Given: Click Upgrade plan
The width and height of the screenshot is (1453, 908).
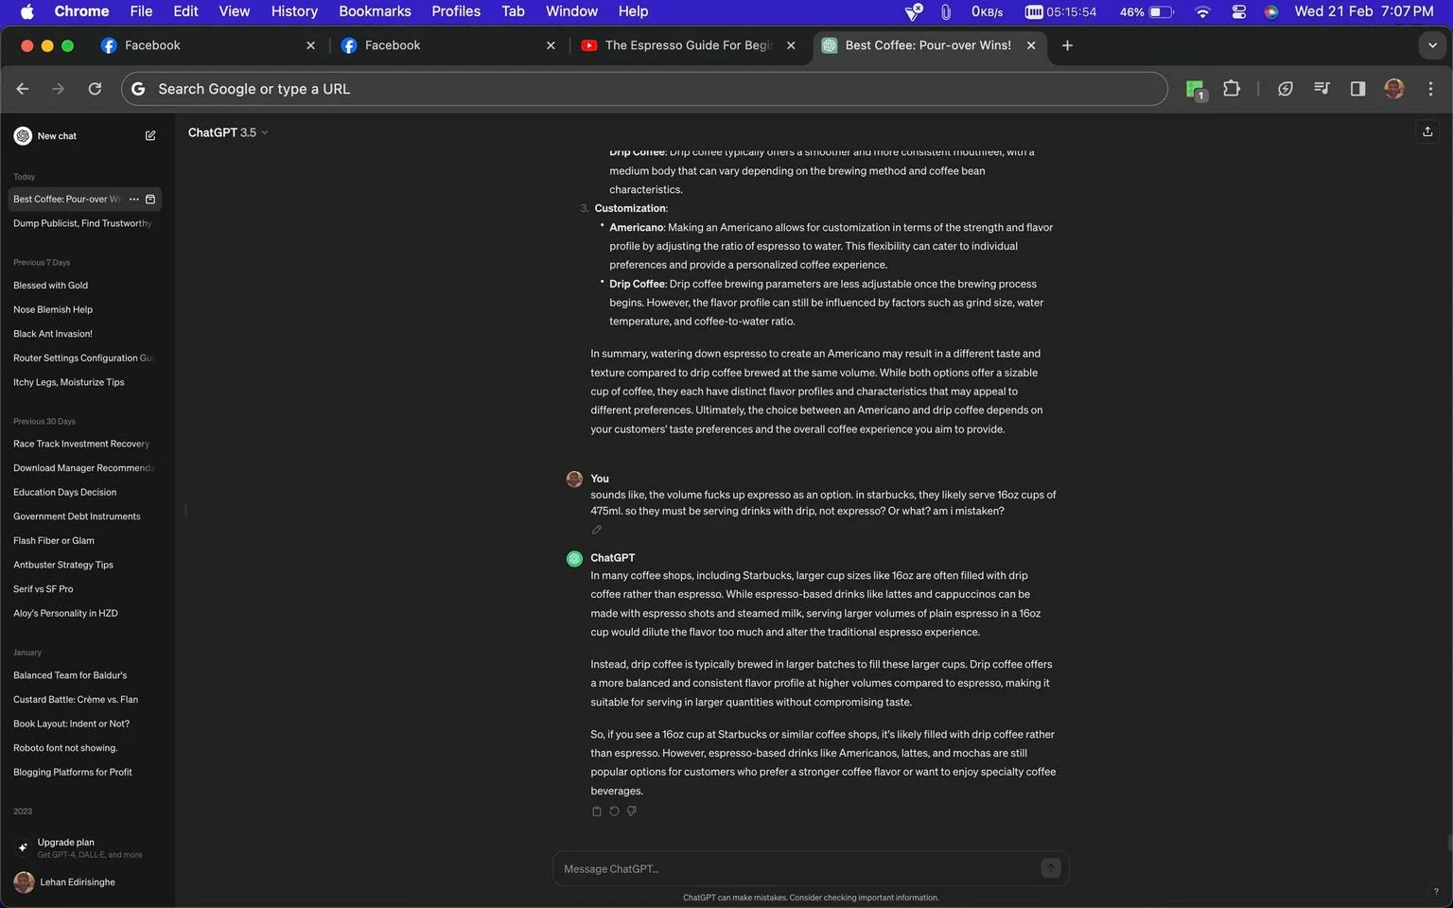Looking at the screenshot, I should [x=86, y=847].
